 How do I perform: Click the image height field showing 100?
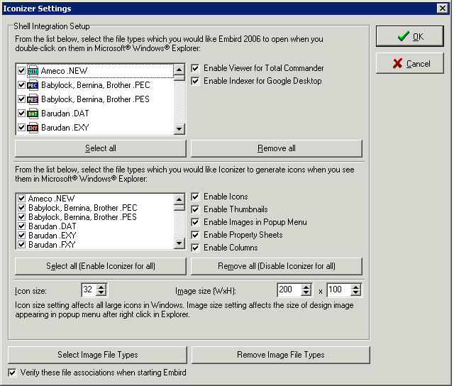339,290
